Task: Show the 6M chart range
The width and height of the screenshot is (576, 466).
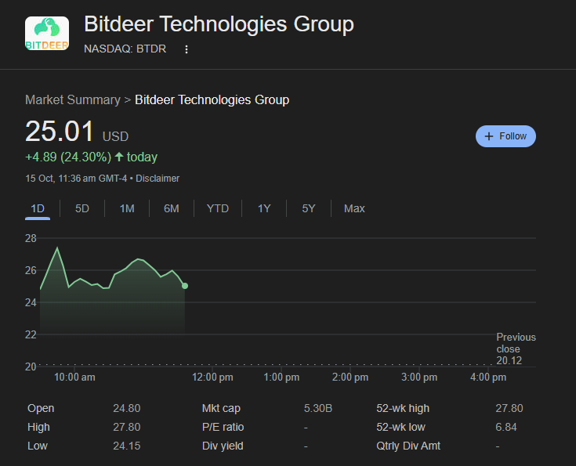Action: [x=172, y=208]
